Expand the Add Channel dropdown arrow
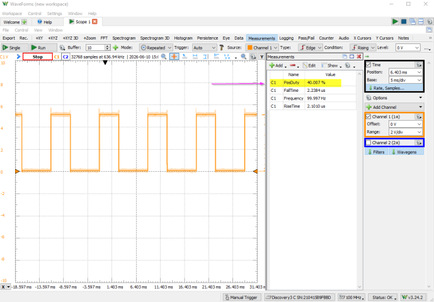Screen dimensions: 434x302 click(420, 107)
